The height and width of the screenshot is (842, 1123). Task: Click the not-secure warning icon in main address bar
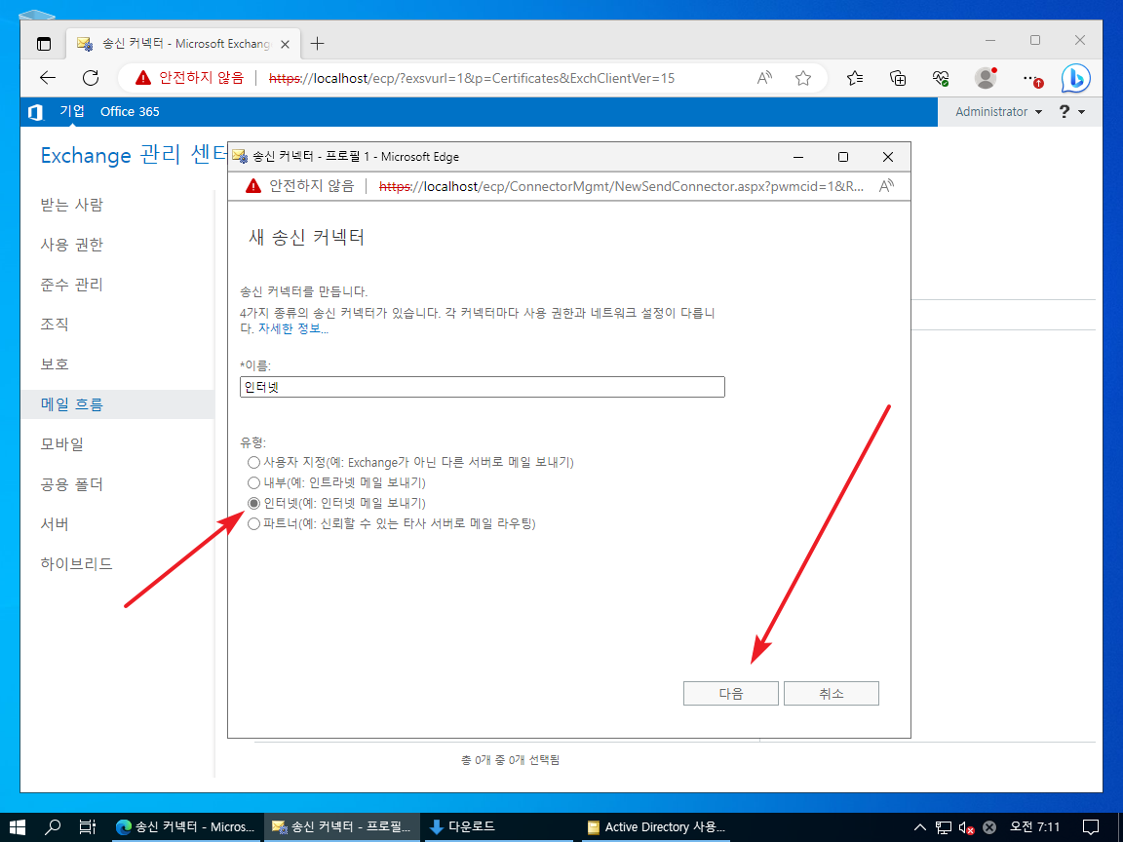[143, 78]
